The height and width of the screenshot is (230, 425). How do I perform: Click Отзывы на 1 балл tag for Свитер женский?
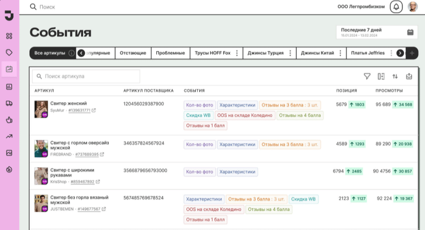206,126
